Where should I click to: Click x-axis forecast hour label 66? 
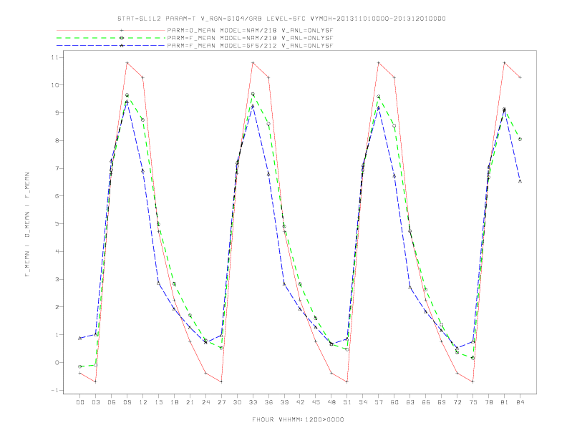[426, 402]
